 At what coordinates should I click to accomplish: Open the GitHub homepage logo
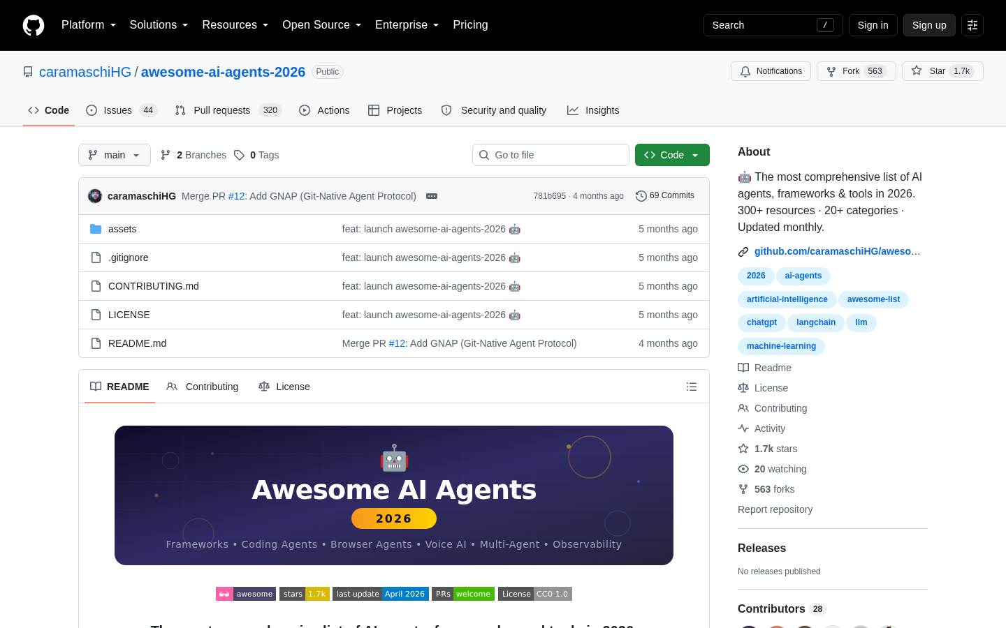pos(34,25)
